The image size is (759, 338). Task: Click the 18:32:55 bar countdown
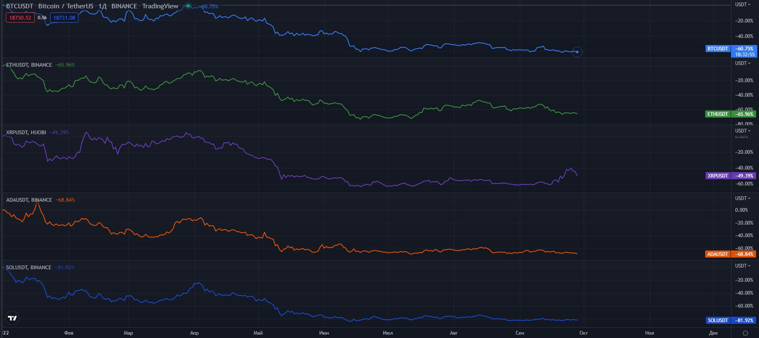[x=744, y=55]
